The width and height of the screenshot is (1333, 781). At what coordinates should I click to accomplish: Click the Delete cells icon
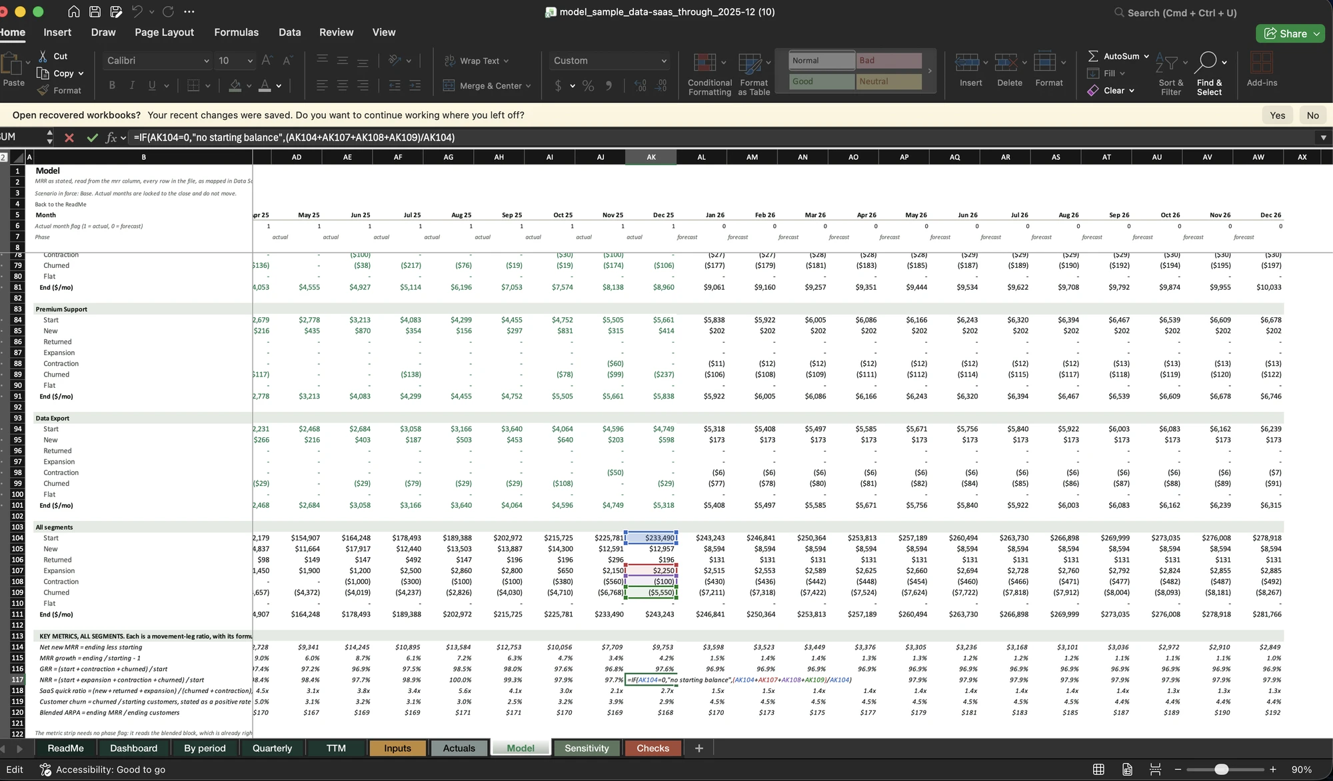[1006, 63]
